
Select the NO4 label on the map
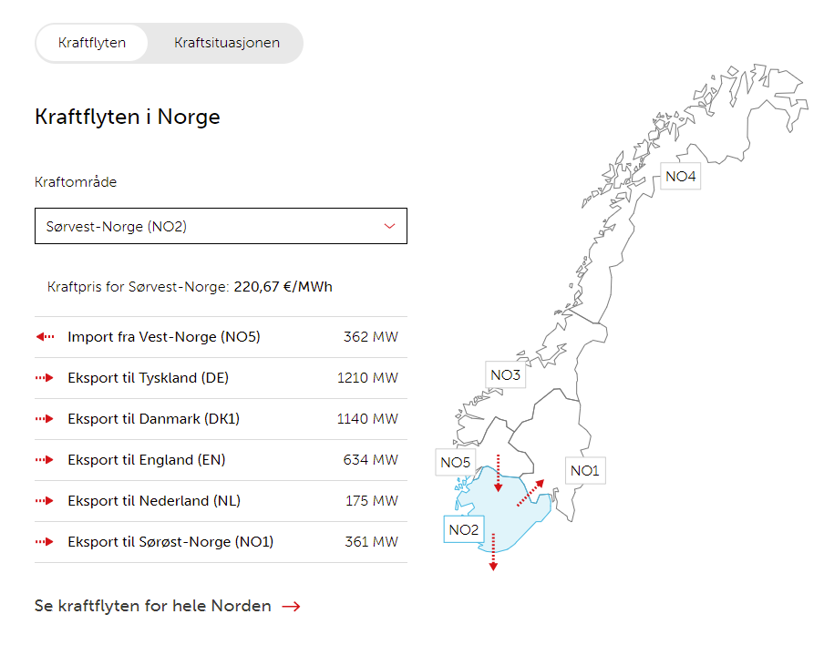(x=680, y=176)
